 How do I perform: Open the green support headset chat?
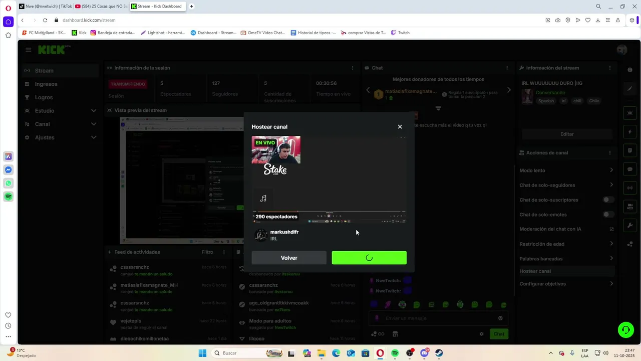click(x=625, y=329)
